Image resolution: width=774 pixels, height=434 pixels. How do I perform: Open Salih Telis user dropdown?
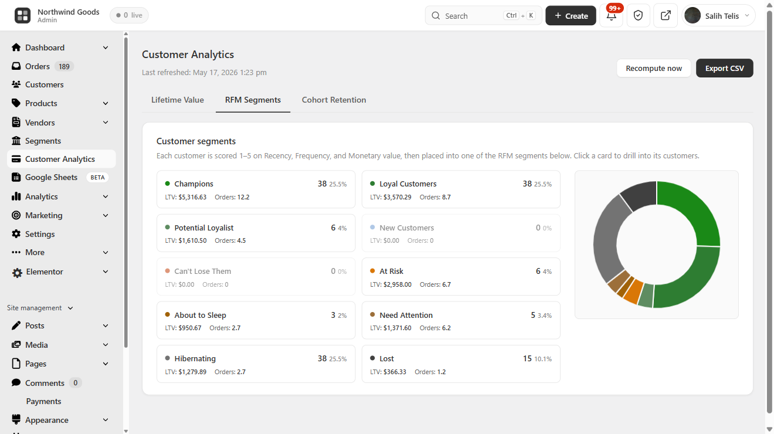pos(718,16)
